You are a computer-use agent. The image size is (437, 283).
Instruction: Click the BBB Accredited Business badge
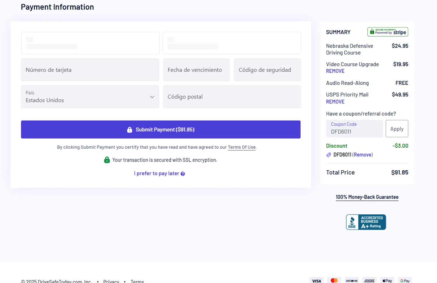coord(366,222)
